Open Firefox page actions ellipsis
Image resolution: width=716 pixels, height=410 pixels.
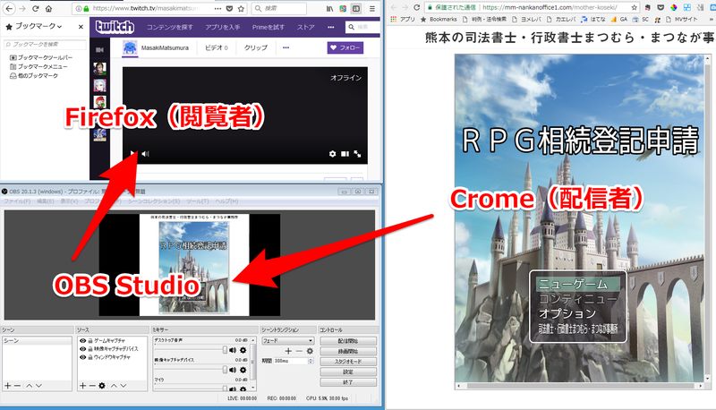click(217, 9)
